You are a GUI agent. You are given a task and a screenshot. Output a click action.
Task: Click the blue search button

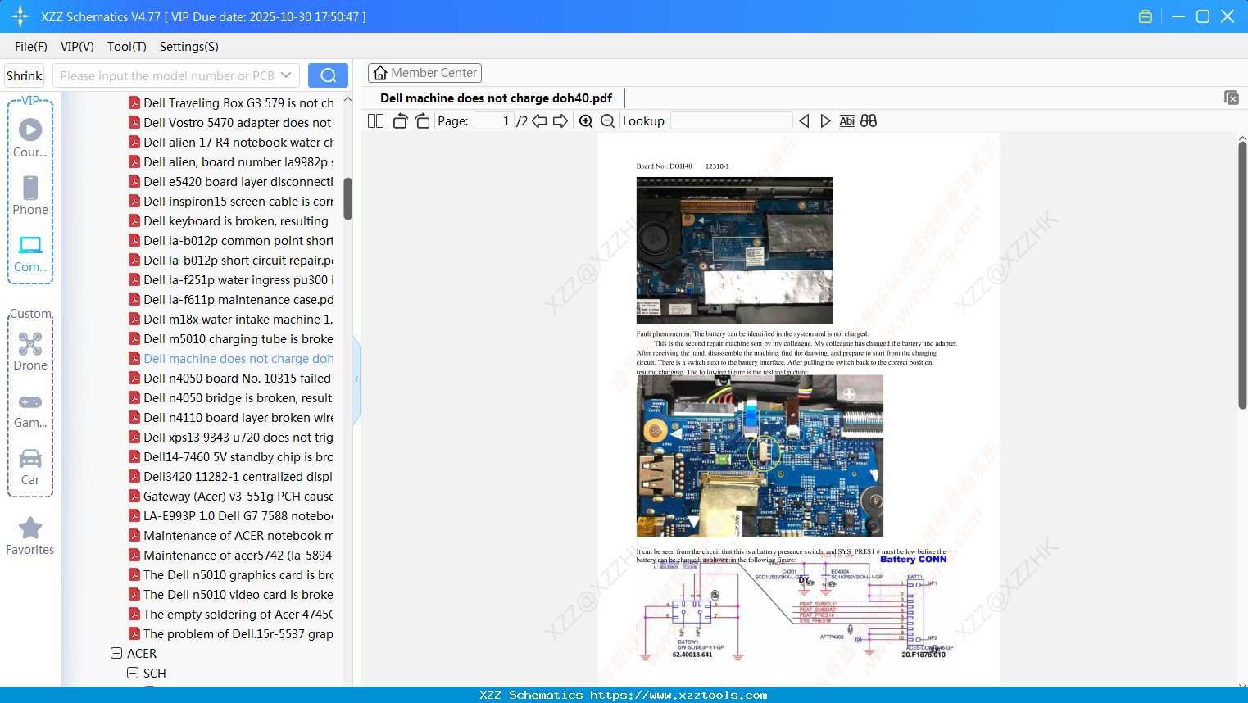coord(328,75)
